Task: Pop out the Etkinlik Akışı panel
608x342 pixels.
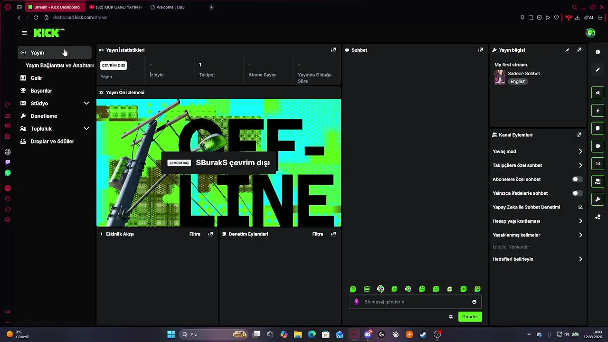Action: 210,234
